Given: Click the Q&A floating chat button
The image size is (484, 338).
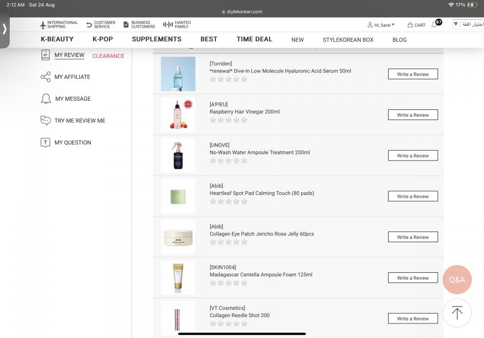Looking at the screenshot, I should 457,280.
